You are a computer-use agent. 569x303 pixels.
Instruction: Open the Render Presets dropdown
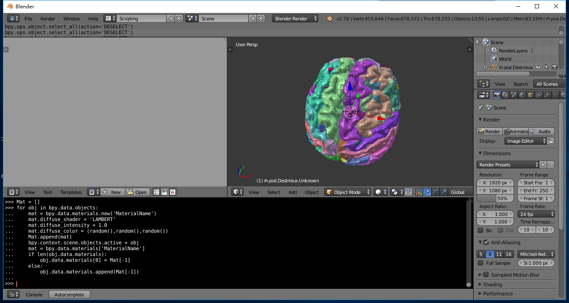coord(508,165)
